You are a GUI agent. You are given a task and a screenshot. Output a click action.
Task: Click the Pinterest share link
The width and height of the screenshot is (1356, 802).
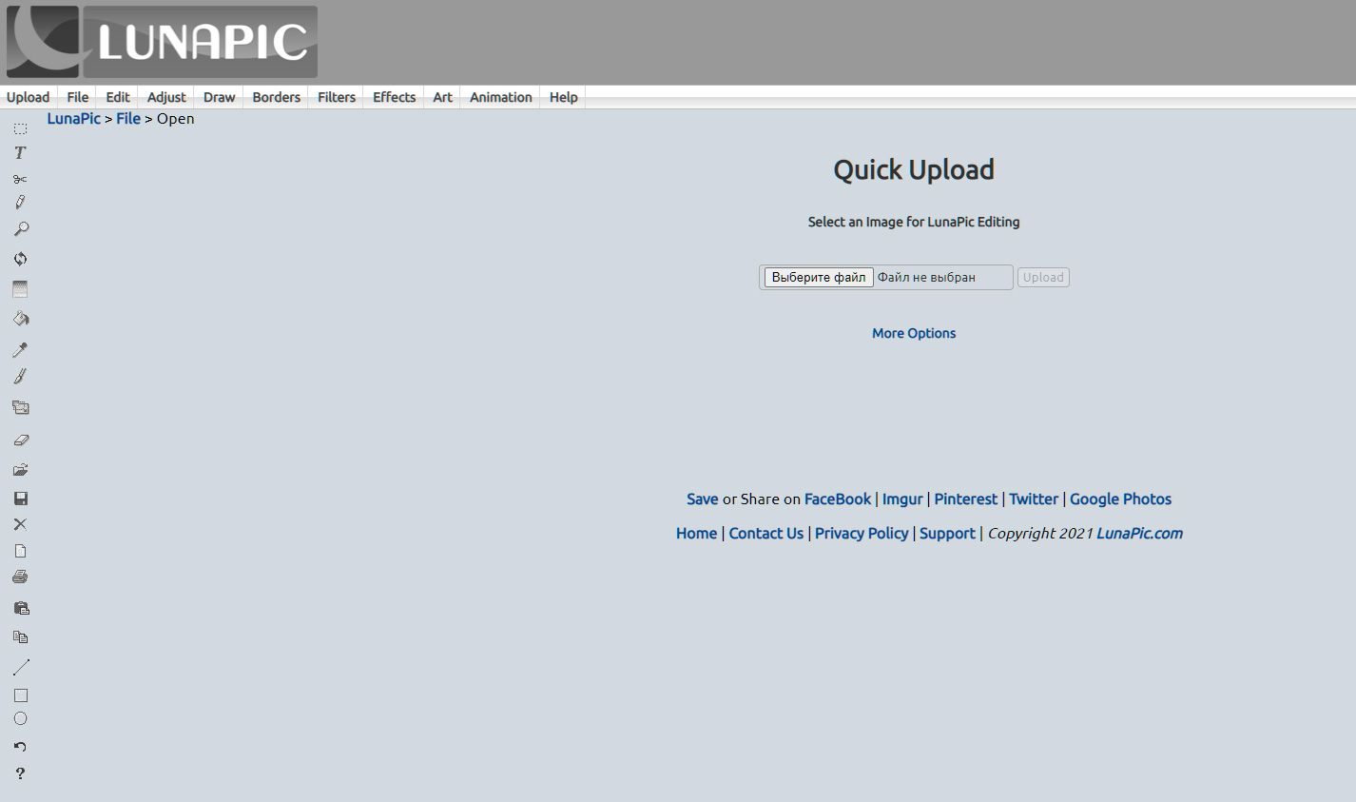pyautogui.click(x=966, y=499)
